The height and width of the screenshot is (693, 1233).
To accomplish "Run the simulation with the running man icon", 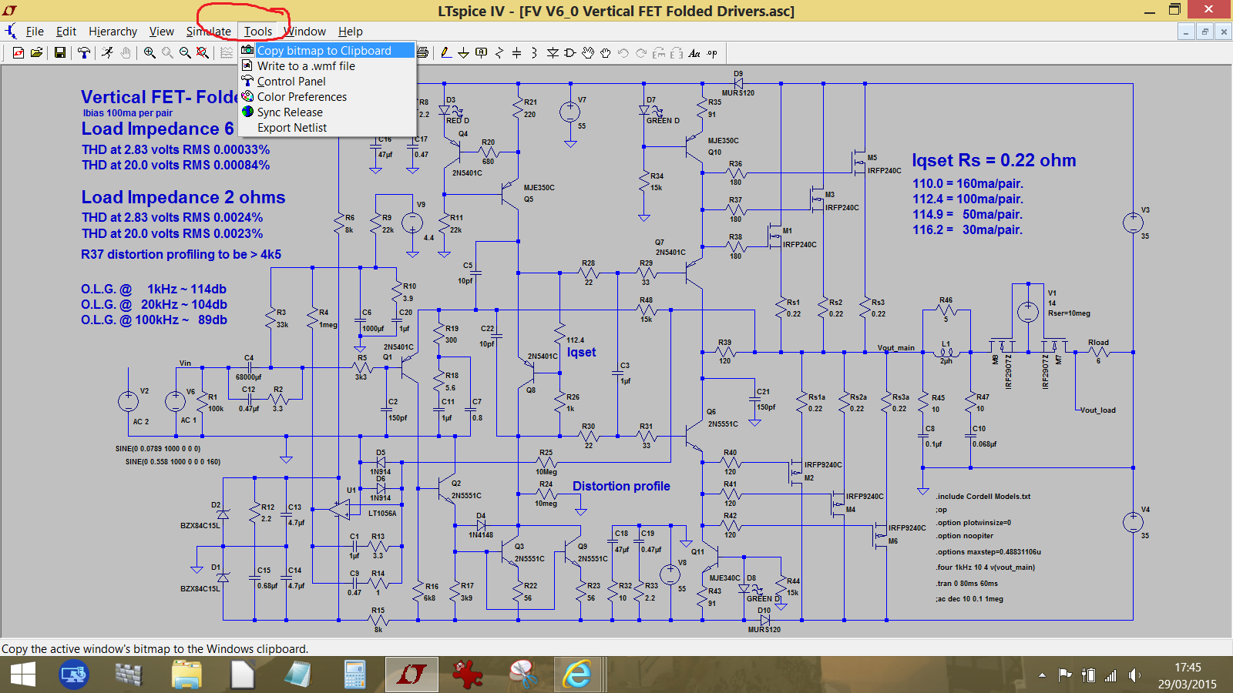I will point(108,52).
